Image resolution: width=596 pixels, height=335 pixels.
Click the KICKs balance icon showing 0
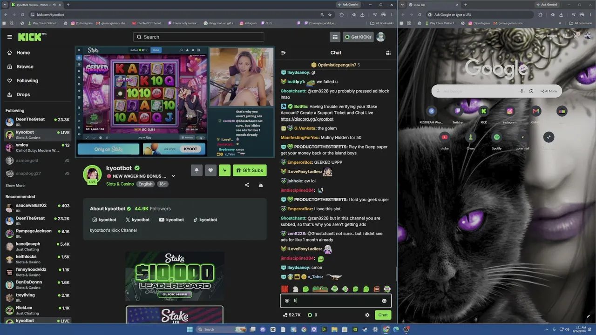click(310, 315)
